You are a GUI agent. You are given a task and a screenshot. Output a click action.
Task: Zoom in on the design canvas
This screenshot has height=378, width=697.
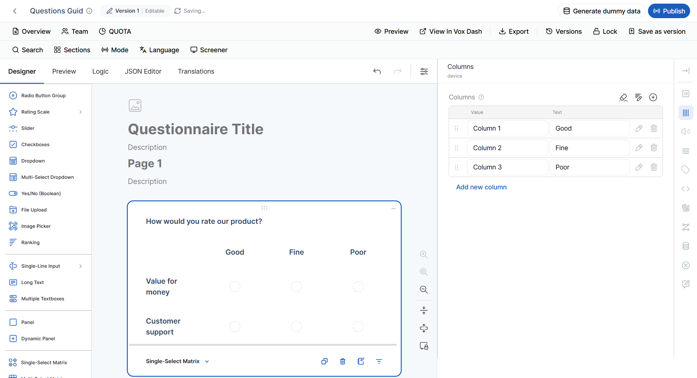[424, 254]
